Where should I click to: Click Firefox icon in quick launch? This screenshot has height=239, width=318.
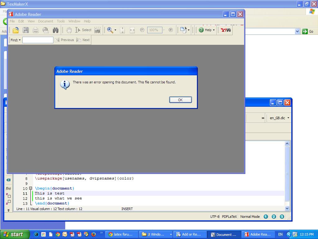click(x=93, y=234)
